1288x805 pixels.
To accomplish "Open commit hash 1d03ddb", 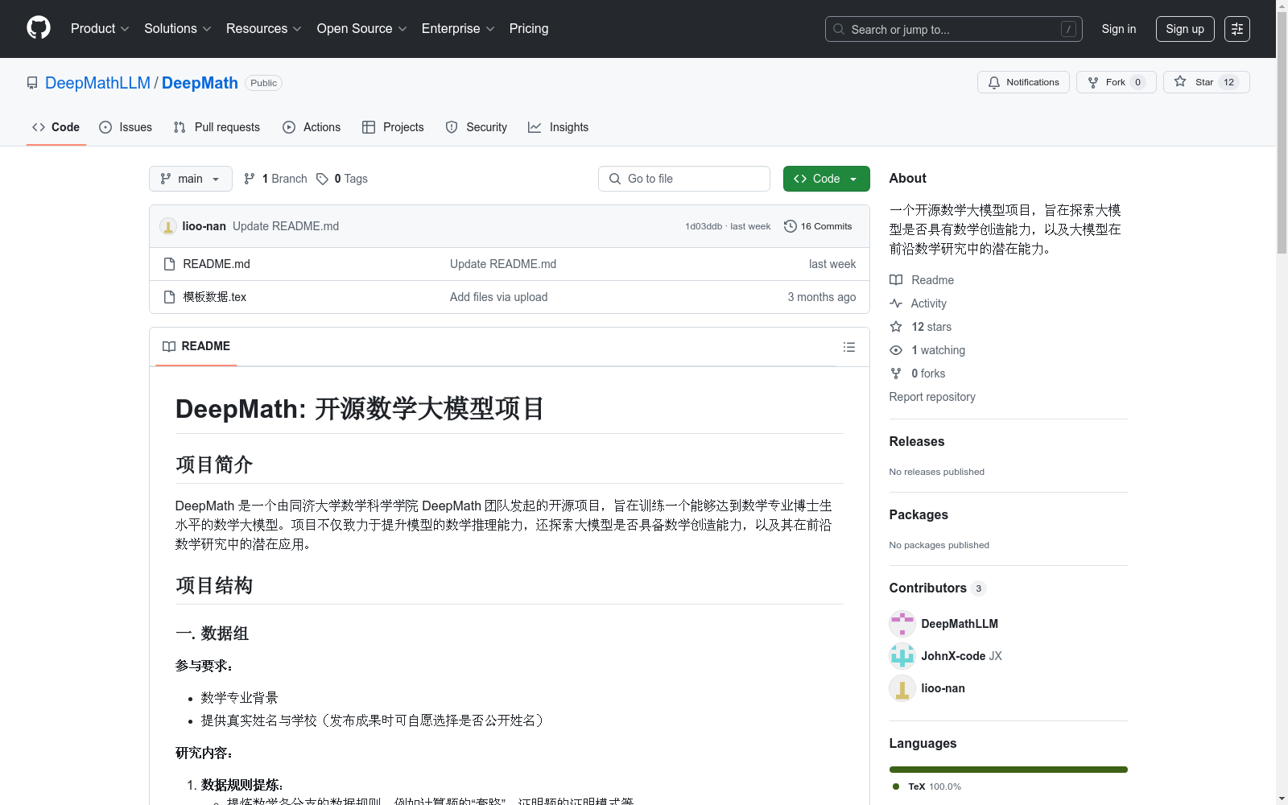I will point(704,226).
